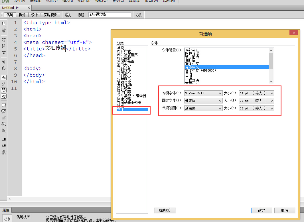304x222 pixels.
Task: Open the 属性 panel tab
Action: 6,210
